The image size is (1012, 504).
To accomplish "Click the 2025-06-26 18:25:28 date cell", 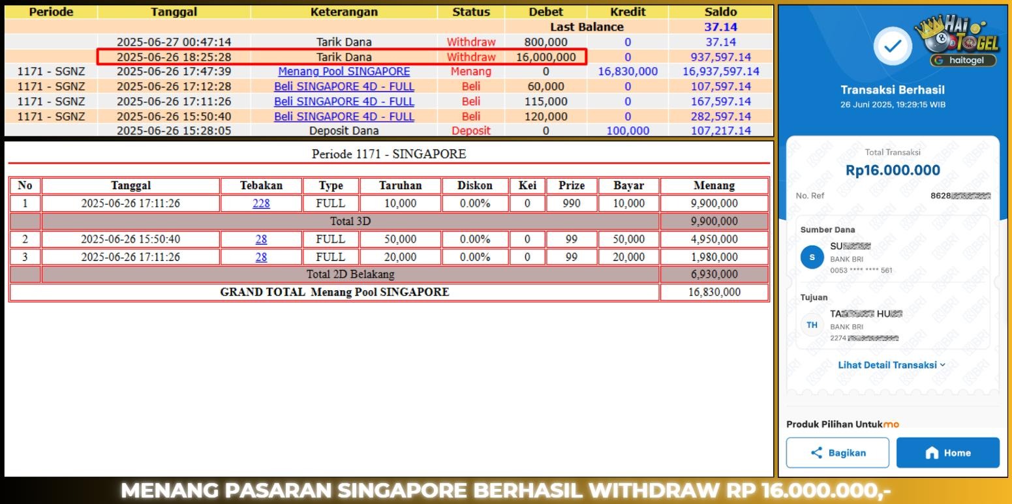I will point(174,57).
